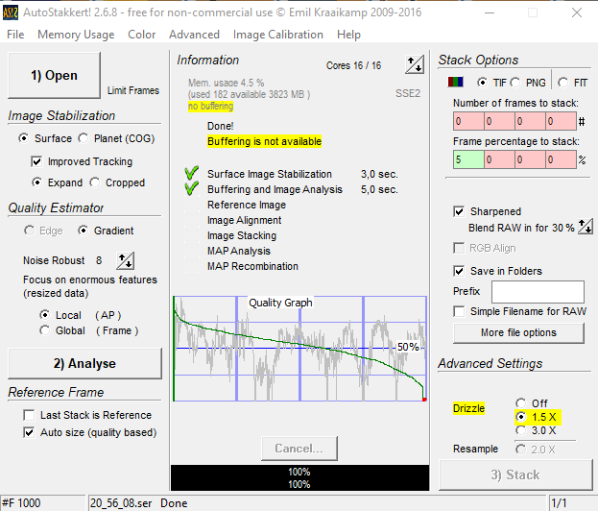
Task: Toggle the Improved Tracking checkbox
Action: click(38, 161)
